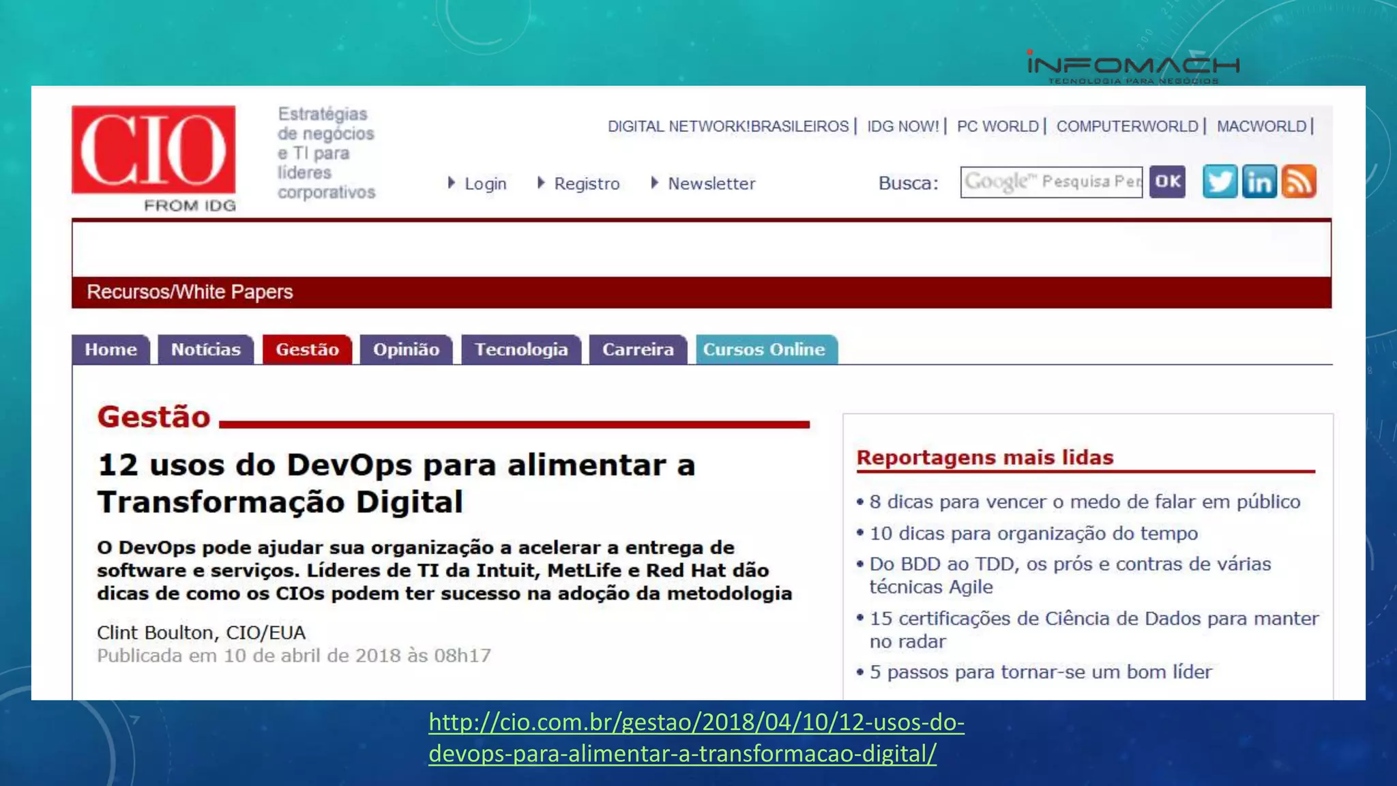Open the Twitter icon link

pyautogui.click(x=1220, y=181)
